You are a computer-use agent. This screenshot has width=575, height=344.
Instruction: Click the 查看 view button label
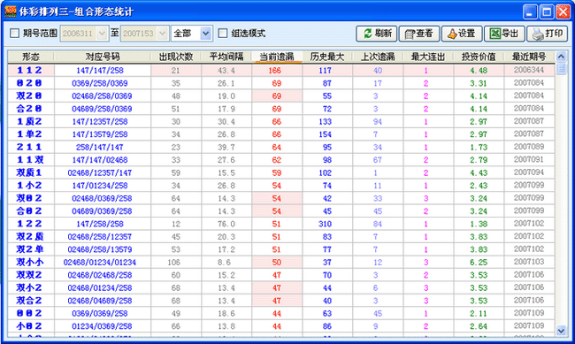tap(425, 34)
